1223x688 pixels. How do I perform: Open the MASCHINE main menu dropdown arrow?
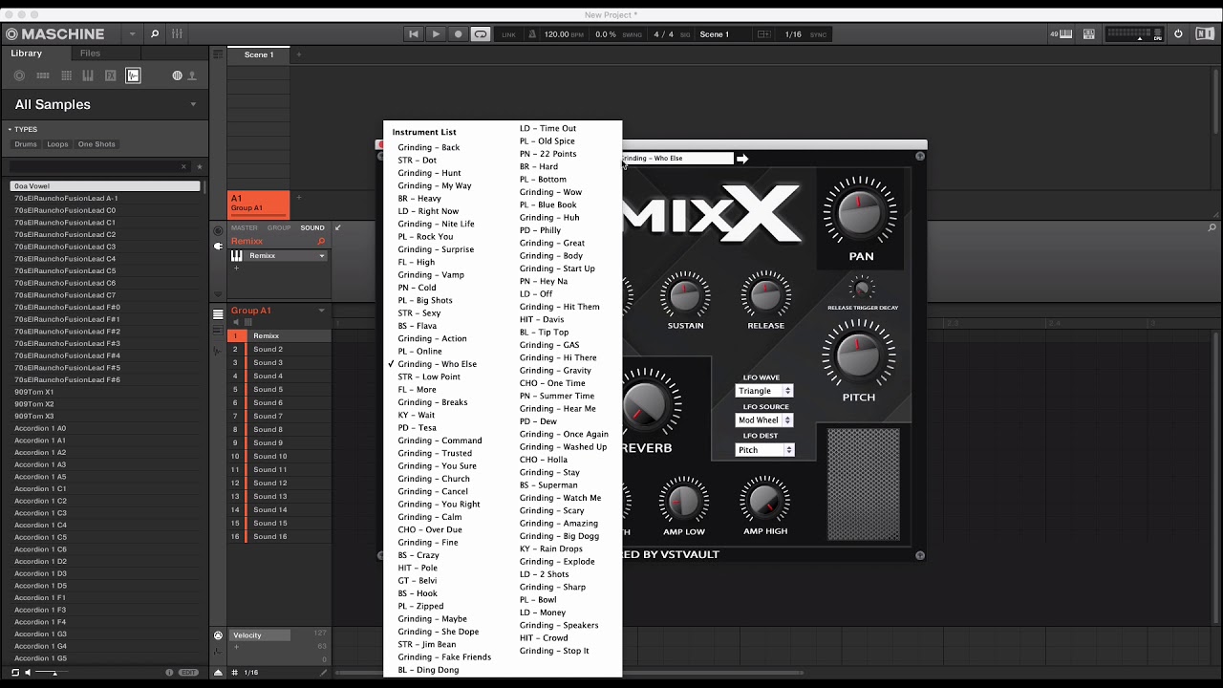[133, 34]
